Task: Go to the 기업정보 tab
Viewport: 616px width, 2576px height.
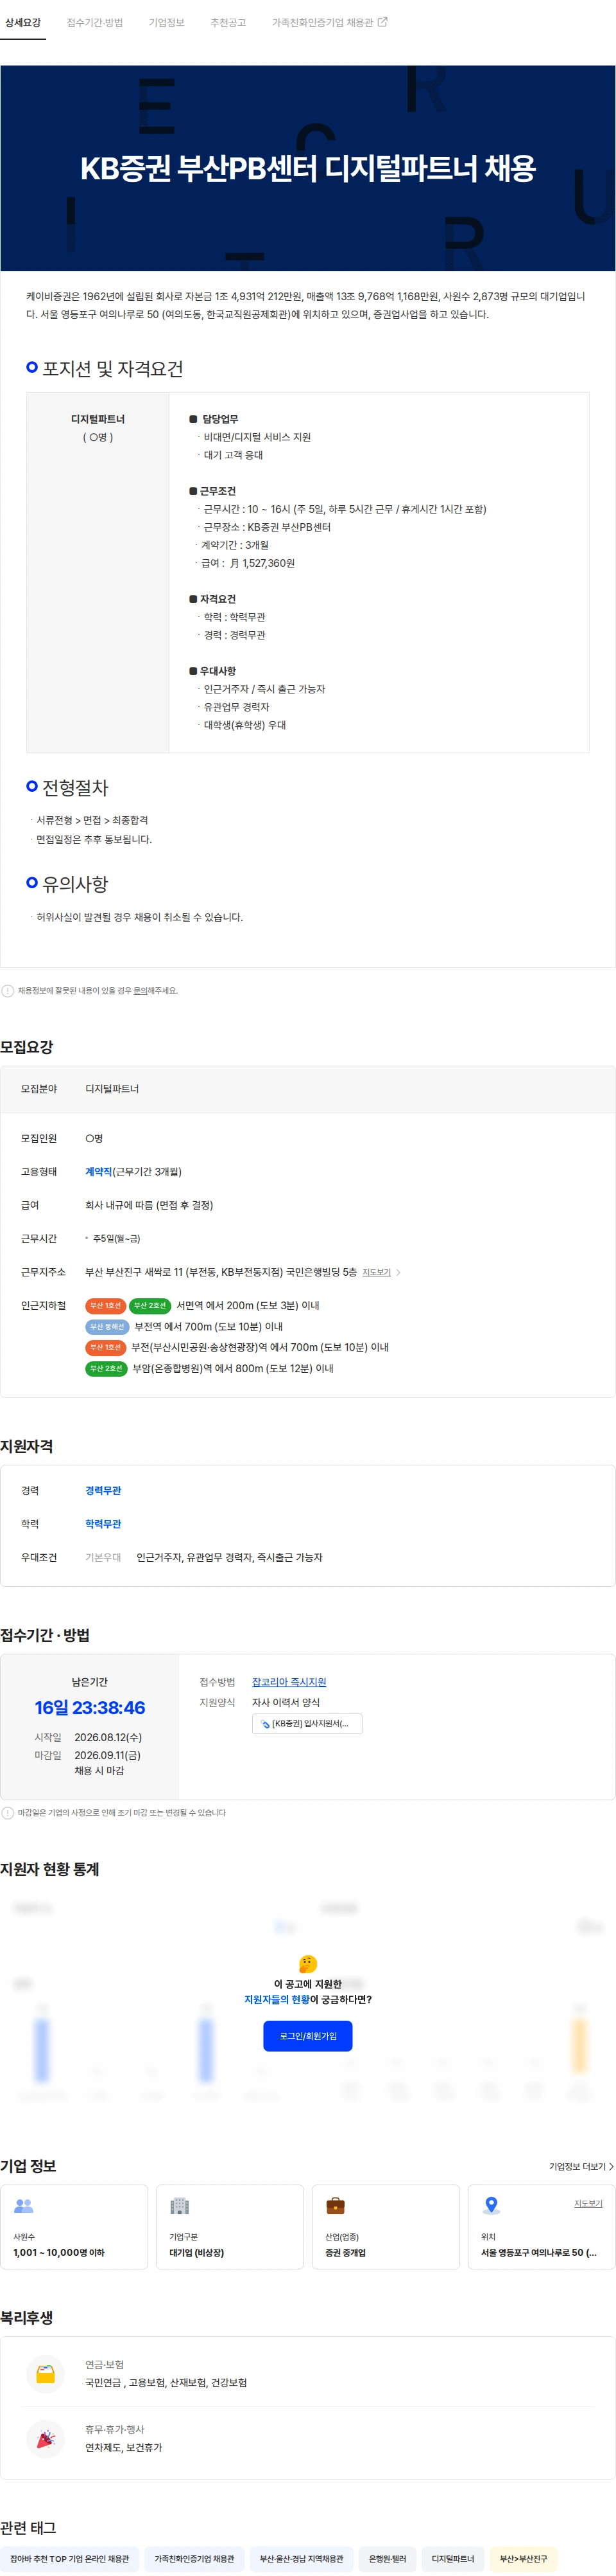Action: tap(167, 22)
